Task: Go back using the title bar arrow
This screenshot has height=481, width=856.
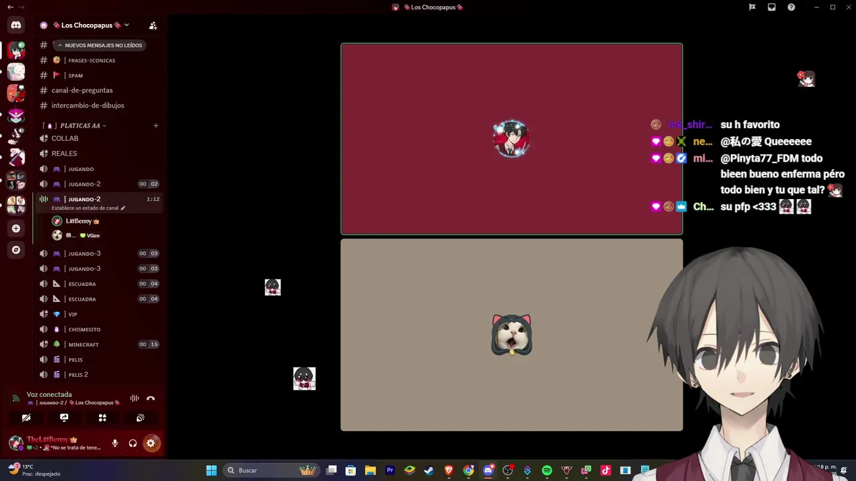Action: (x=10, y=7)
